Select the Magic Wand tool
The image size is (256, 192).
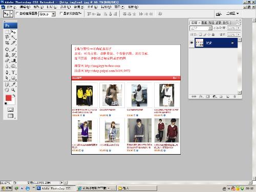pyautogui.click(x=13, y=37)
